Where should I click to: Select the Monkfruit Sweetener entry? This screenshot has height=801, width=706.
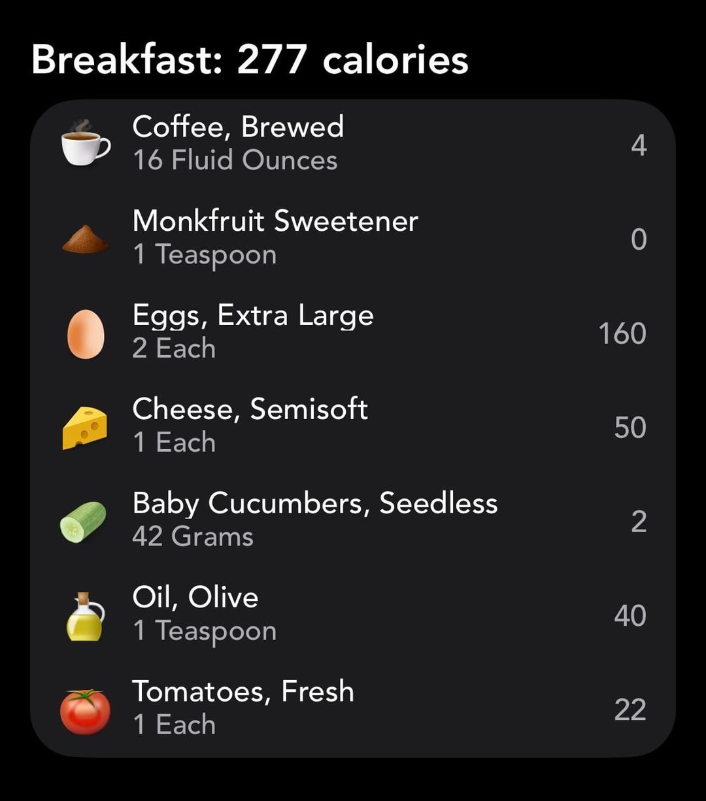(275, 221)
